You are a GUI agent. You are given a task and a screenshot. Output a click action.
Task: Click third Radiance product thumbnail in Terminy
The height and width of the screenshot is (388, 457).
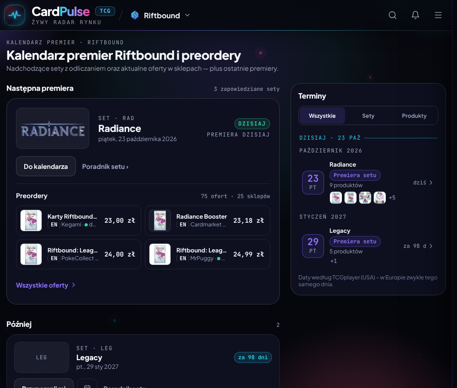(x=365, y=198)
